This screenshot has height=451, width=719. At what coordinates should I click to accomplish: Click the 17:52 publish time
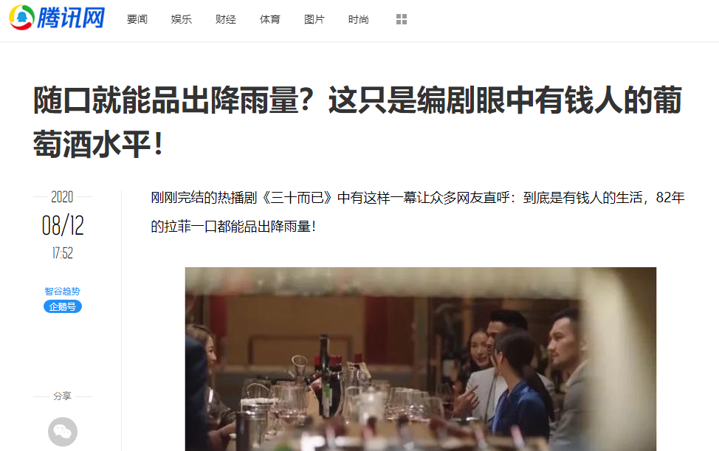[63, 253]
